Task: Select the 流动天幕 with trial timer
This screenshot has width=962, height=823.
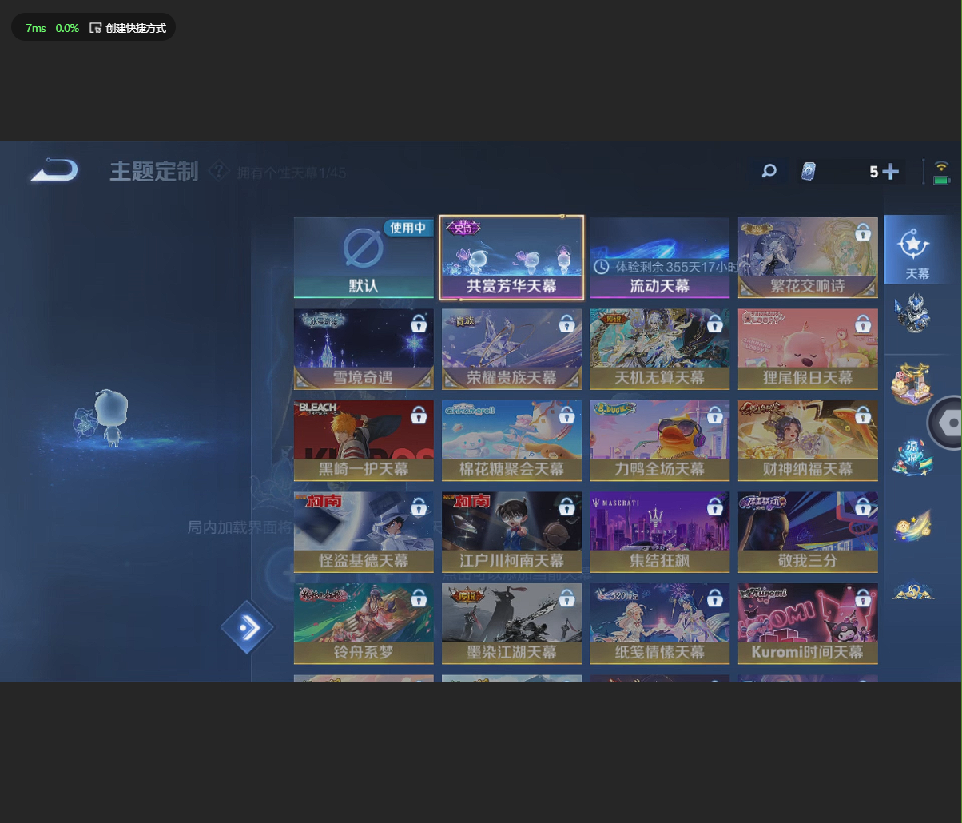Action: pyautogui.click(x=659, y=258)
